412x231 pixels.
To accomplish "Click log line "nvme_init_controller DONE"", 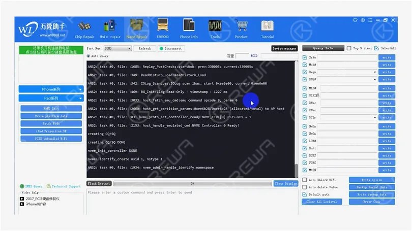I will [x=112, y=151].
